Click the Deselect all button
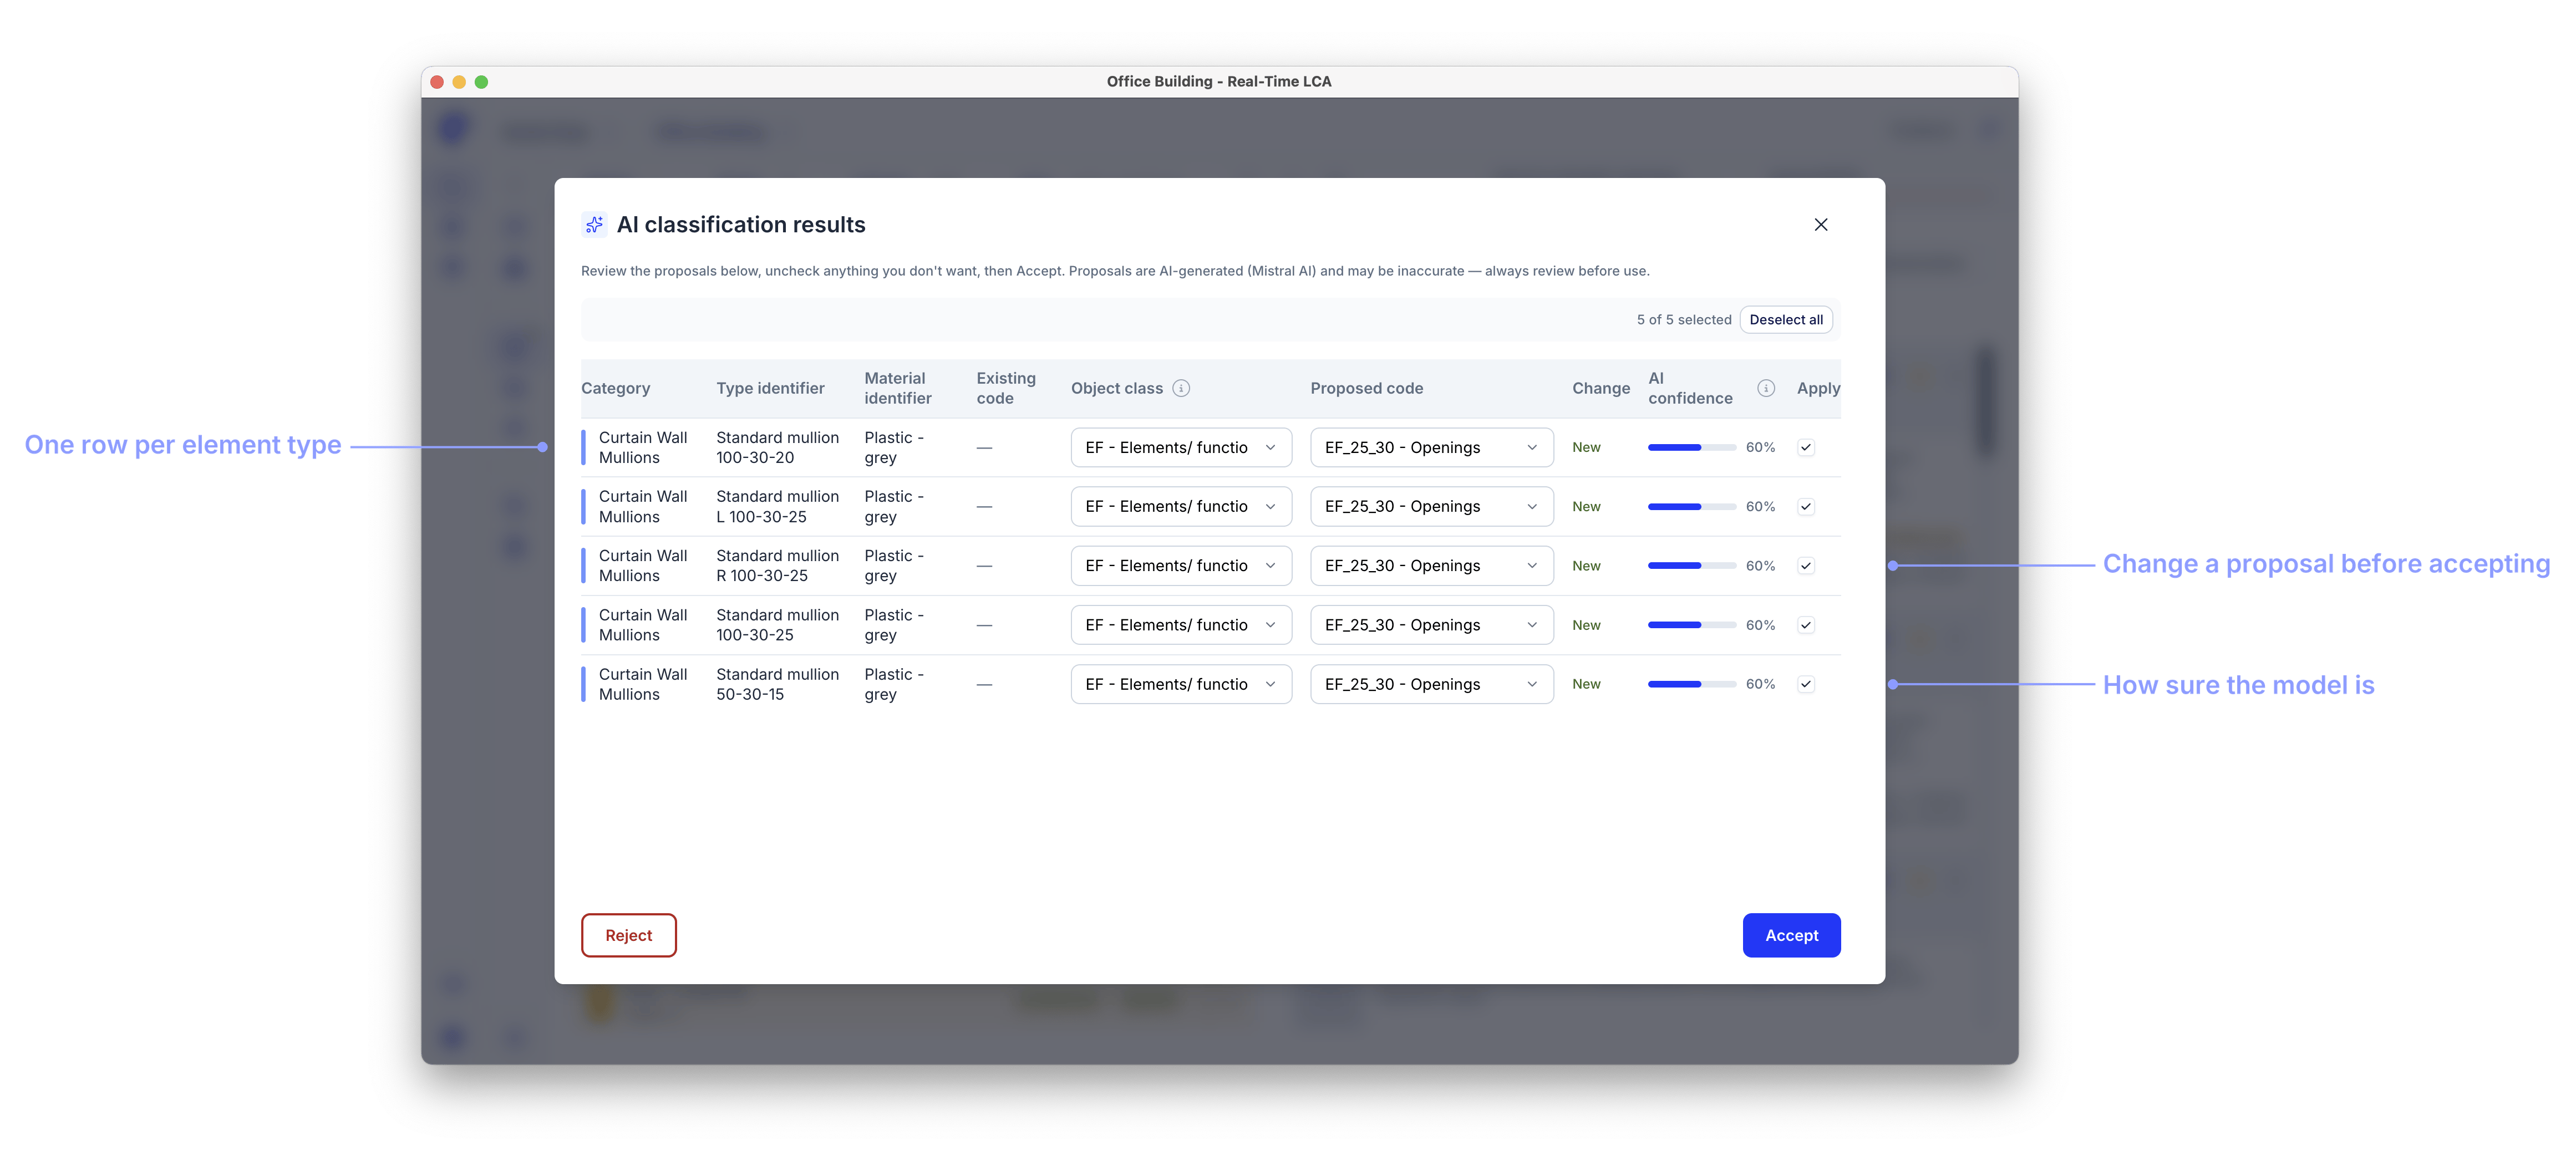The height and width of the screenshot is (1171, 2576). click(1786, 320)
